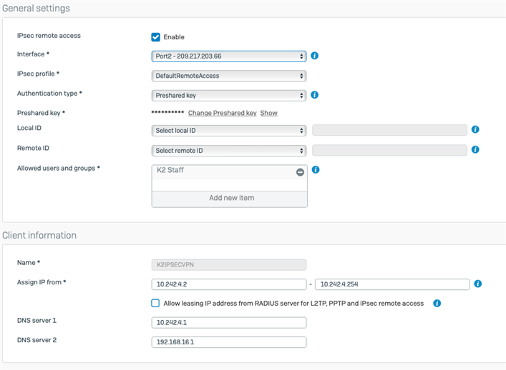Enable leasing IP address from RADIUS server
The image size is (506, 370).
tap(155, 303)
